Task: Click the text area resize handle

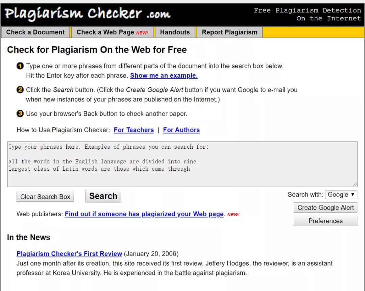Action: point(355,185)
